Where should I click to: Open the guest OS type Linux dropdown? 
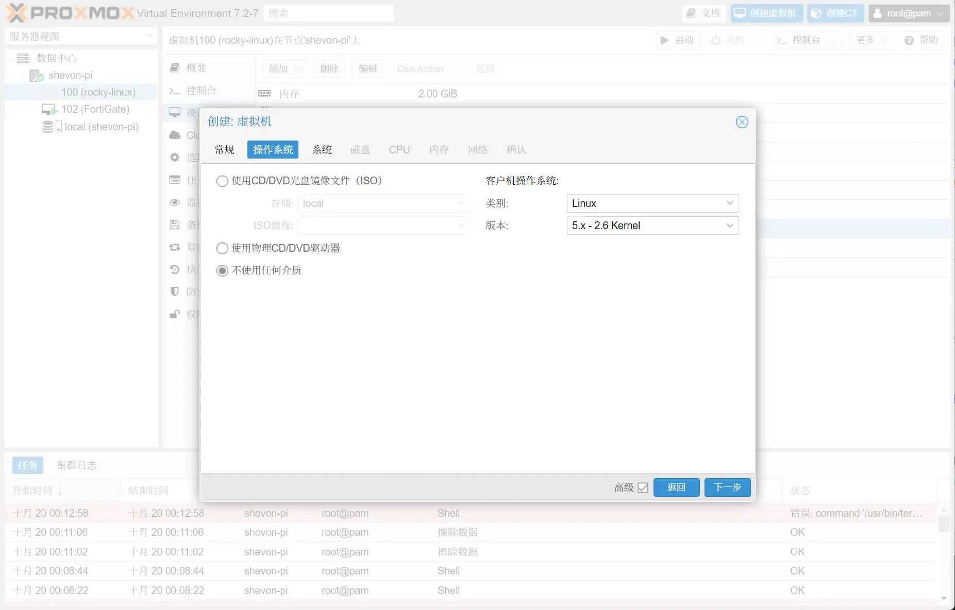[x=652, y=203]
